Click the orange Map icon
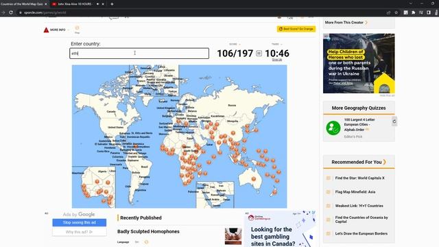The width and height of the screenshot is (439, 247). pyautogui.click(x=77, y=29)
